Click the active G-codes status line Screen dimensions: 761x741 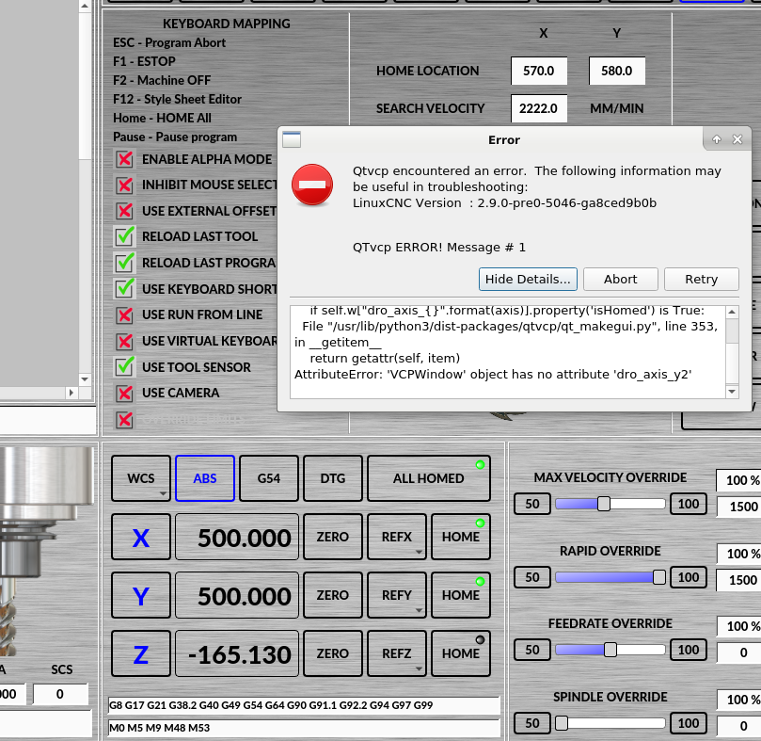pyautogui.click(x=304, y=705)
